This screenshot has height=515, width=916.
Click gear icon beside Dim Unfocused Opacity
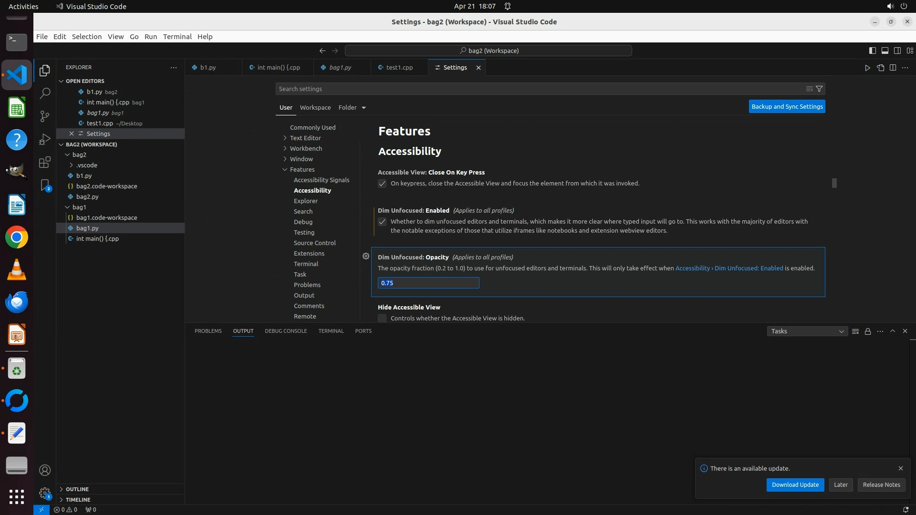366,257
